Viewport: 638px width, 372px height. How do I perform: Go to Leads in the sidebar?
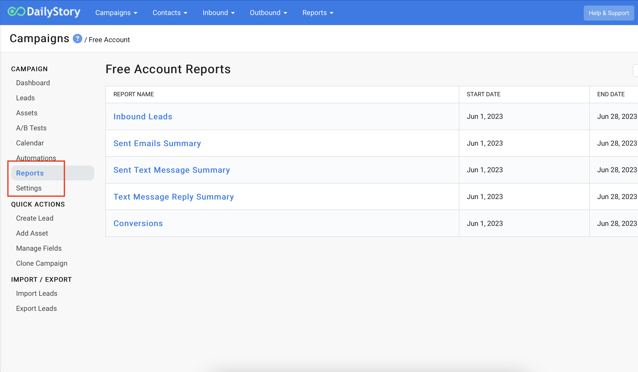(25, 98)
